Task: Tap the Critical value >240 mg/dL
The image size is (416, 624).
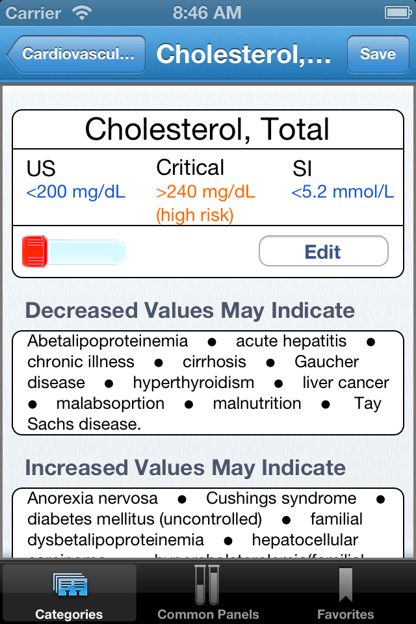Action: pyautogui.click(x=205, y=192)
